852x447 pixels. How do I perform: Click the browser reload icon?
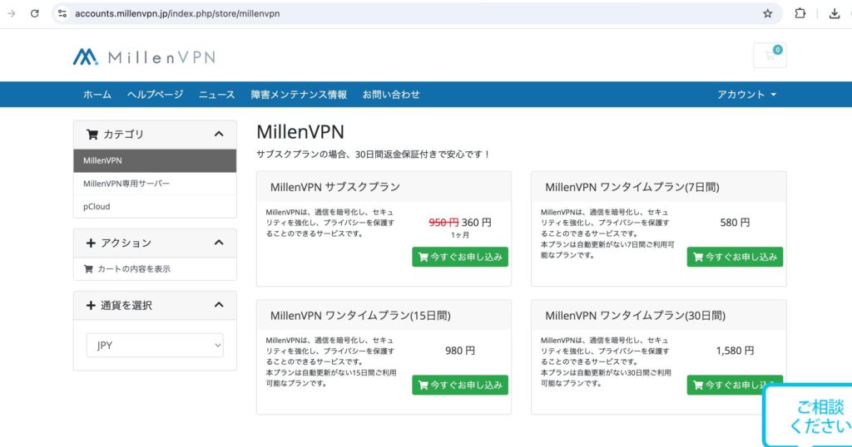[x=35, y=13]
